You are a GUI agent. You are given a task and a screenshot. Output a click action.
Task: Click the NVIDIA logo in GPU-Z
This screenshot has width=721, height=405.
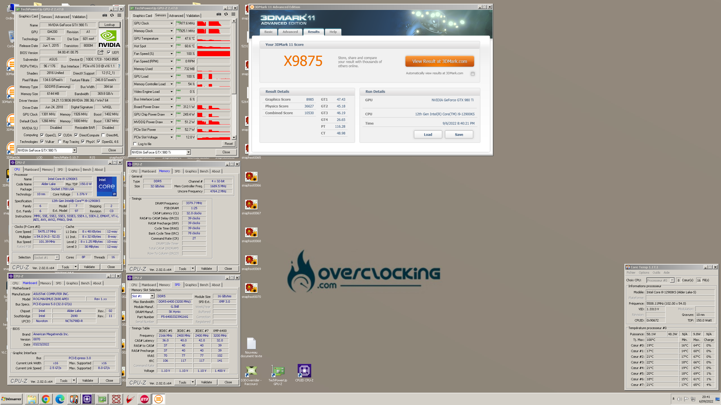(x=109, y=39)
